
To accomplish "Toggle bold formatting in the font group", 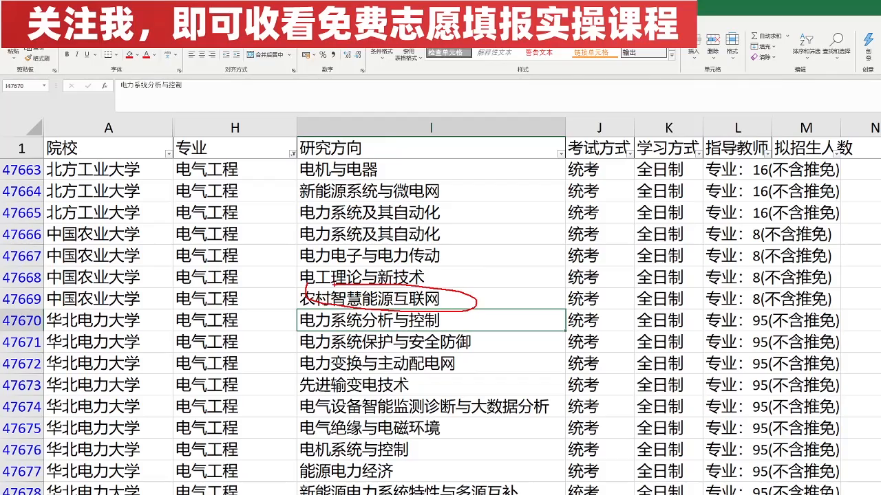I will 67,54.
